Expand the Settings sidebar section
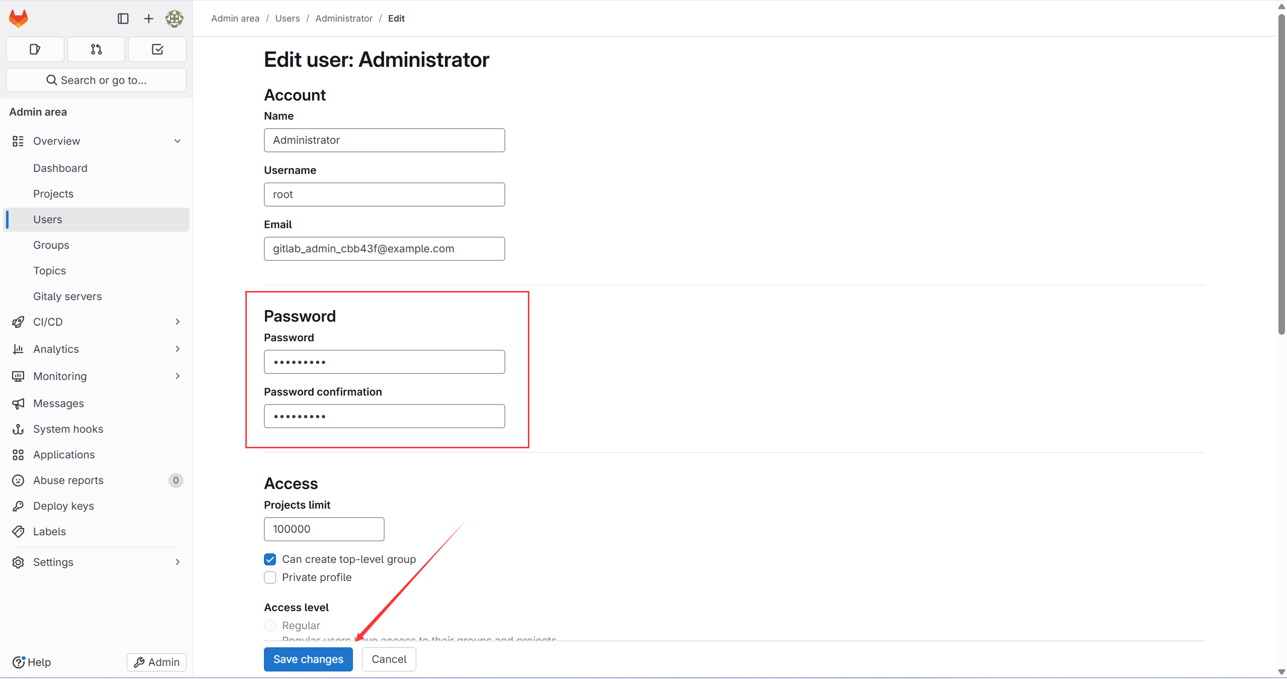1287x679 pixels. (x=177, y=562)
